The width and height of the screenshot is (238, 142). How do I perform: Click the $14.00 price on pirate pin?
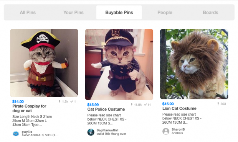pos(18,101)
